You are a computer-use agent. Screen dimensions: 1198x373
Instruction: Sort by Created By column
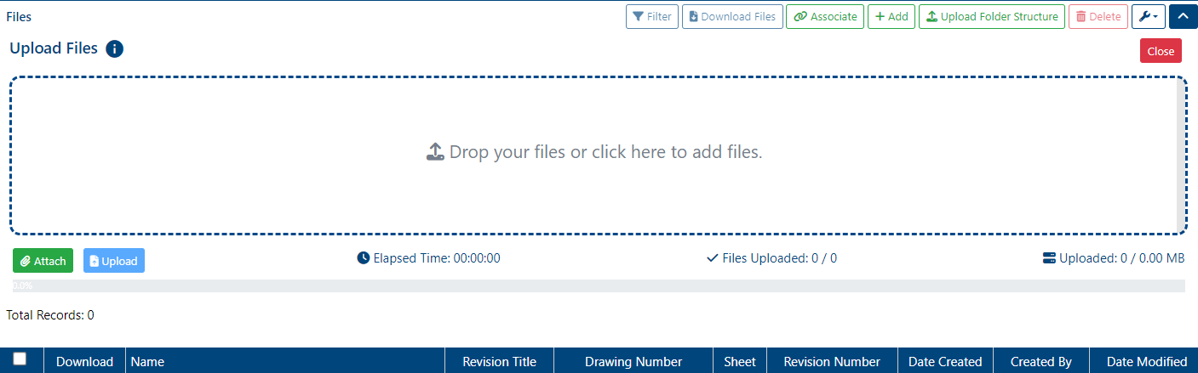1041,361
